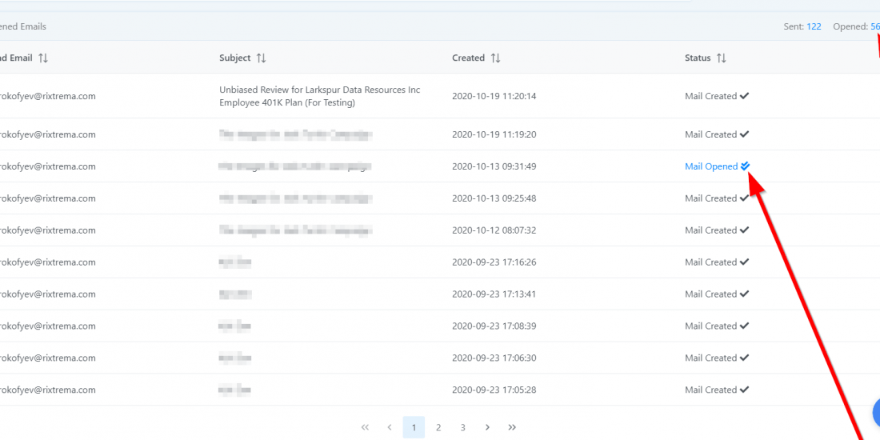Click checkmark icon in 11:20:14 row
The width and height of the screenshot is (880, 440).
point(745,96)
